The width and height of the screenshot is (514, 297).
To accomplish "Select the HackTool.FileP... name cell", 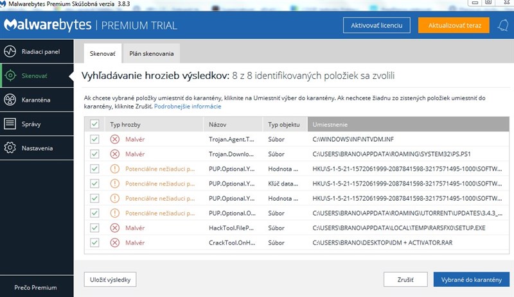I will click(231, 228).
